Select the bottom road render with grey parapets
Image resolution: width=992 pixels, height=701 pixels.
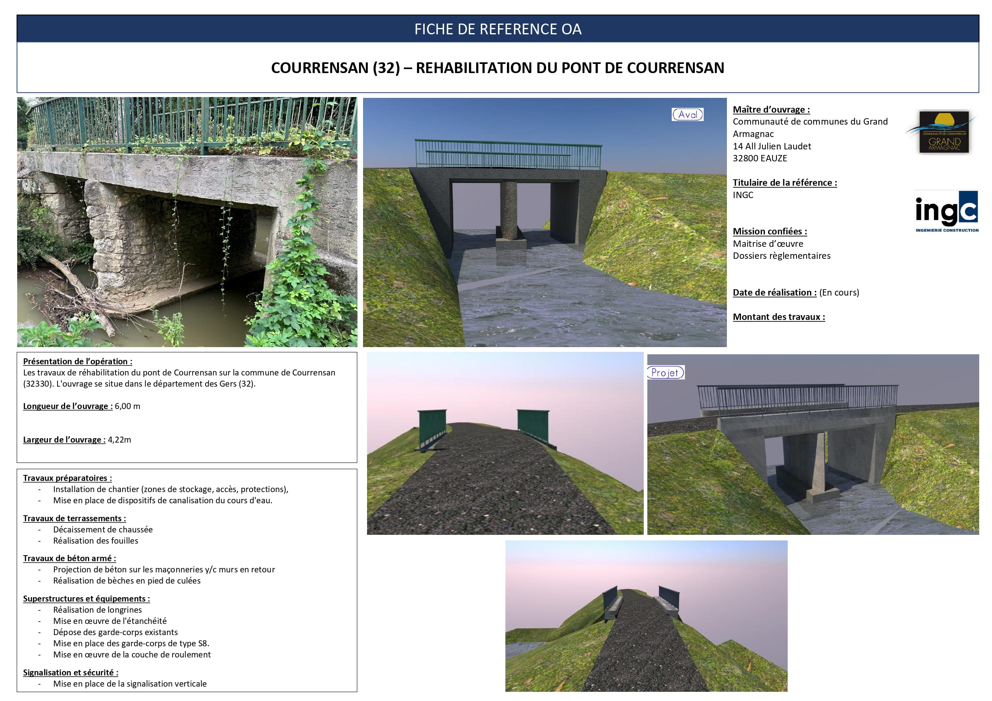(x=647, y=616)
